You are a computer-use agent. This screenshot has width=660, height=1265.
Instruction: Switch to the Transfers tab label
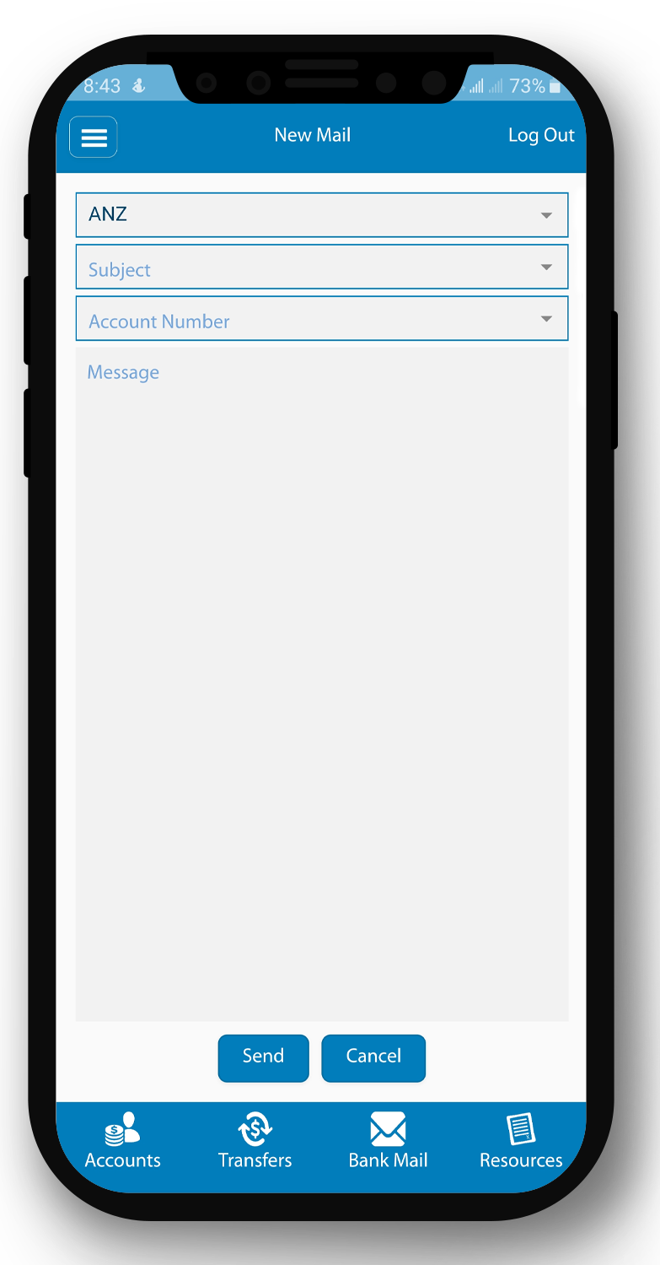point(255,1160)
